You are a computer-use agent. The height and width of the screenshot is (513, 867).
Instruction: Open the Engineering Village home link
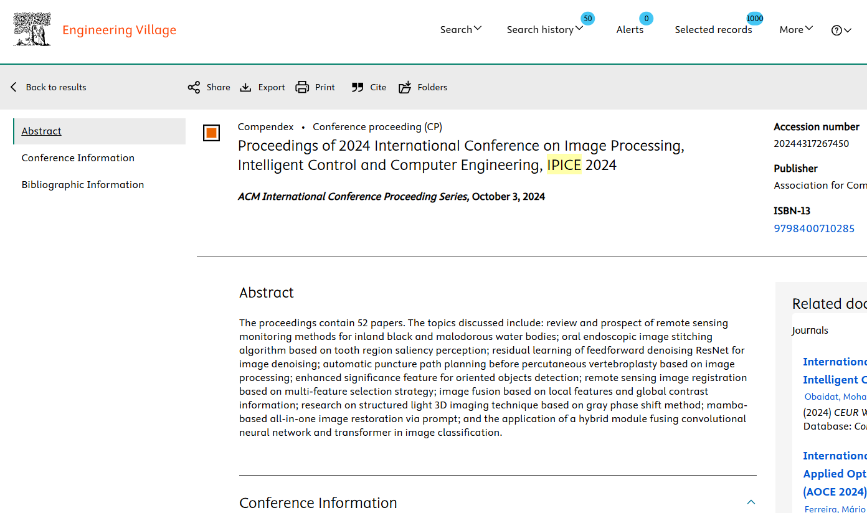point(119,30)
